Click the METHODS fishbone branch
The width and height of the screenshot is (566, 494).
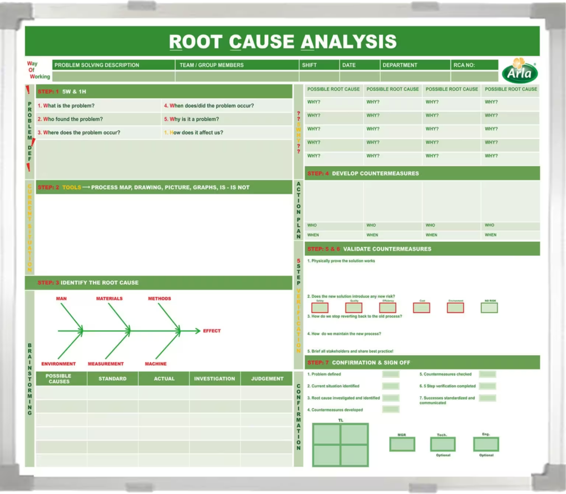pyautogui.click(x=159, y=298)
